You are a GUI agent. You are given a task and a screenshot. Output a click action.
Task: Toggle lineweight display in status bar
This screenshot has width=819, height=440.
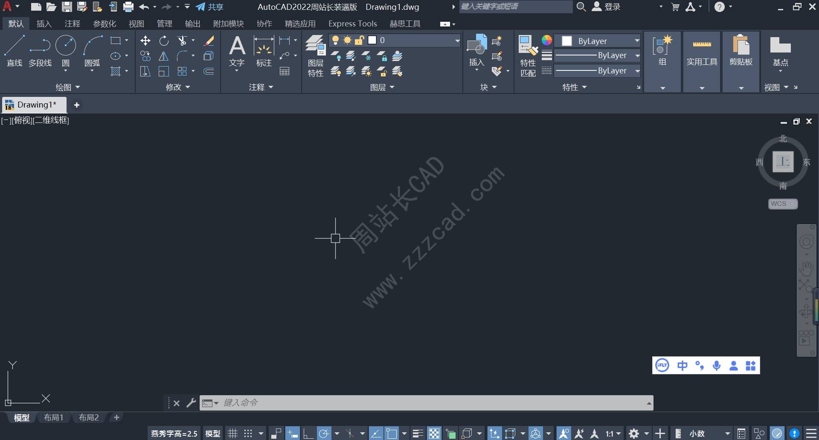pyautogui.click(x=418, y=434)
